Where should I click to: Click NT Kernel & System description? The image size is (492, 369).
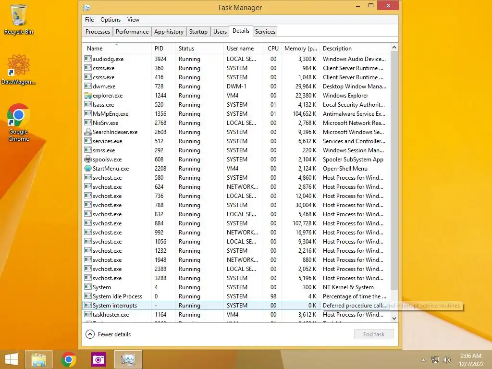click(x=348, y=287)
